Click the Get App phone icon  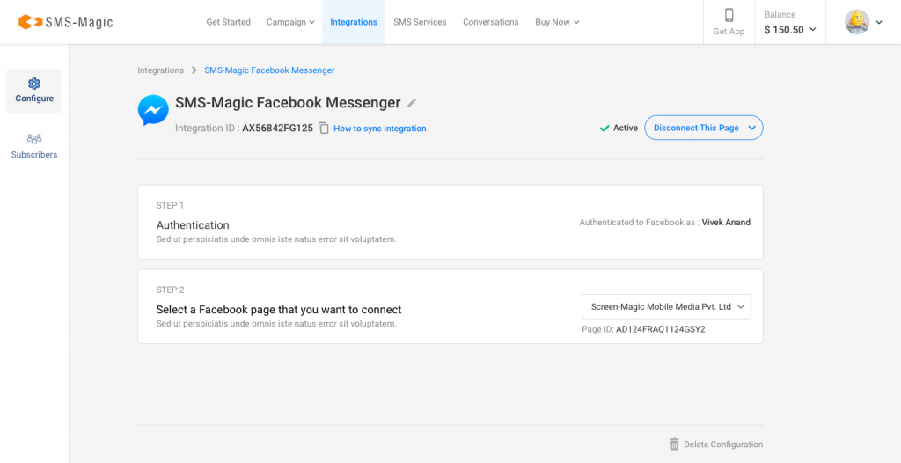coord(729,15)
